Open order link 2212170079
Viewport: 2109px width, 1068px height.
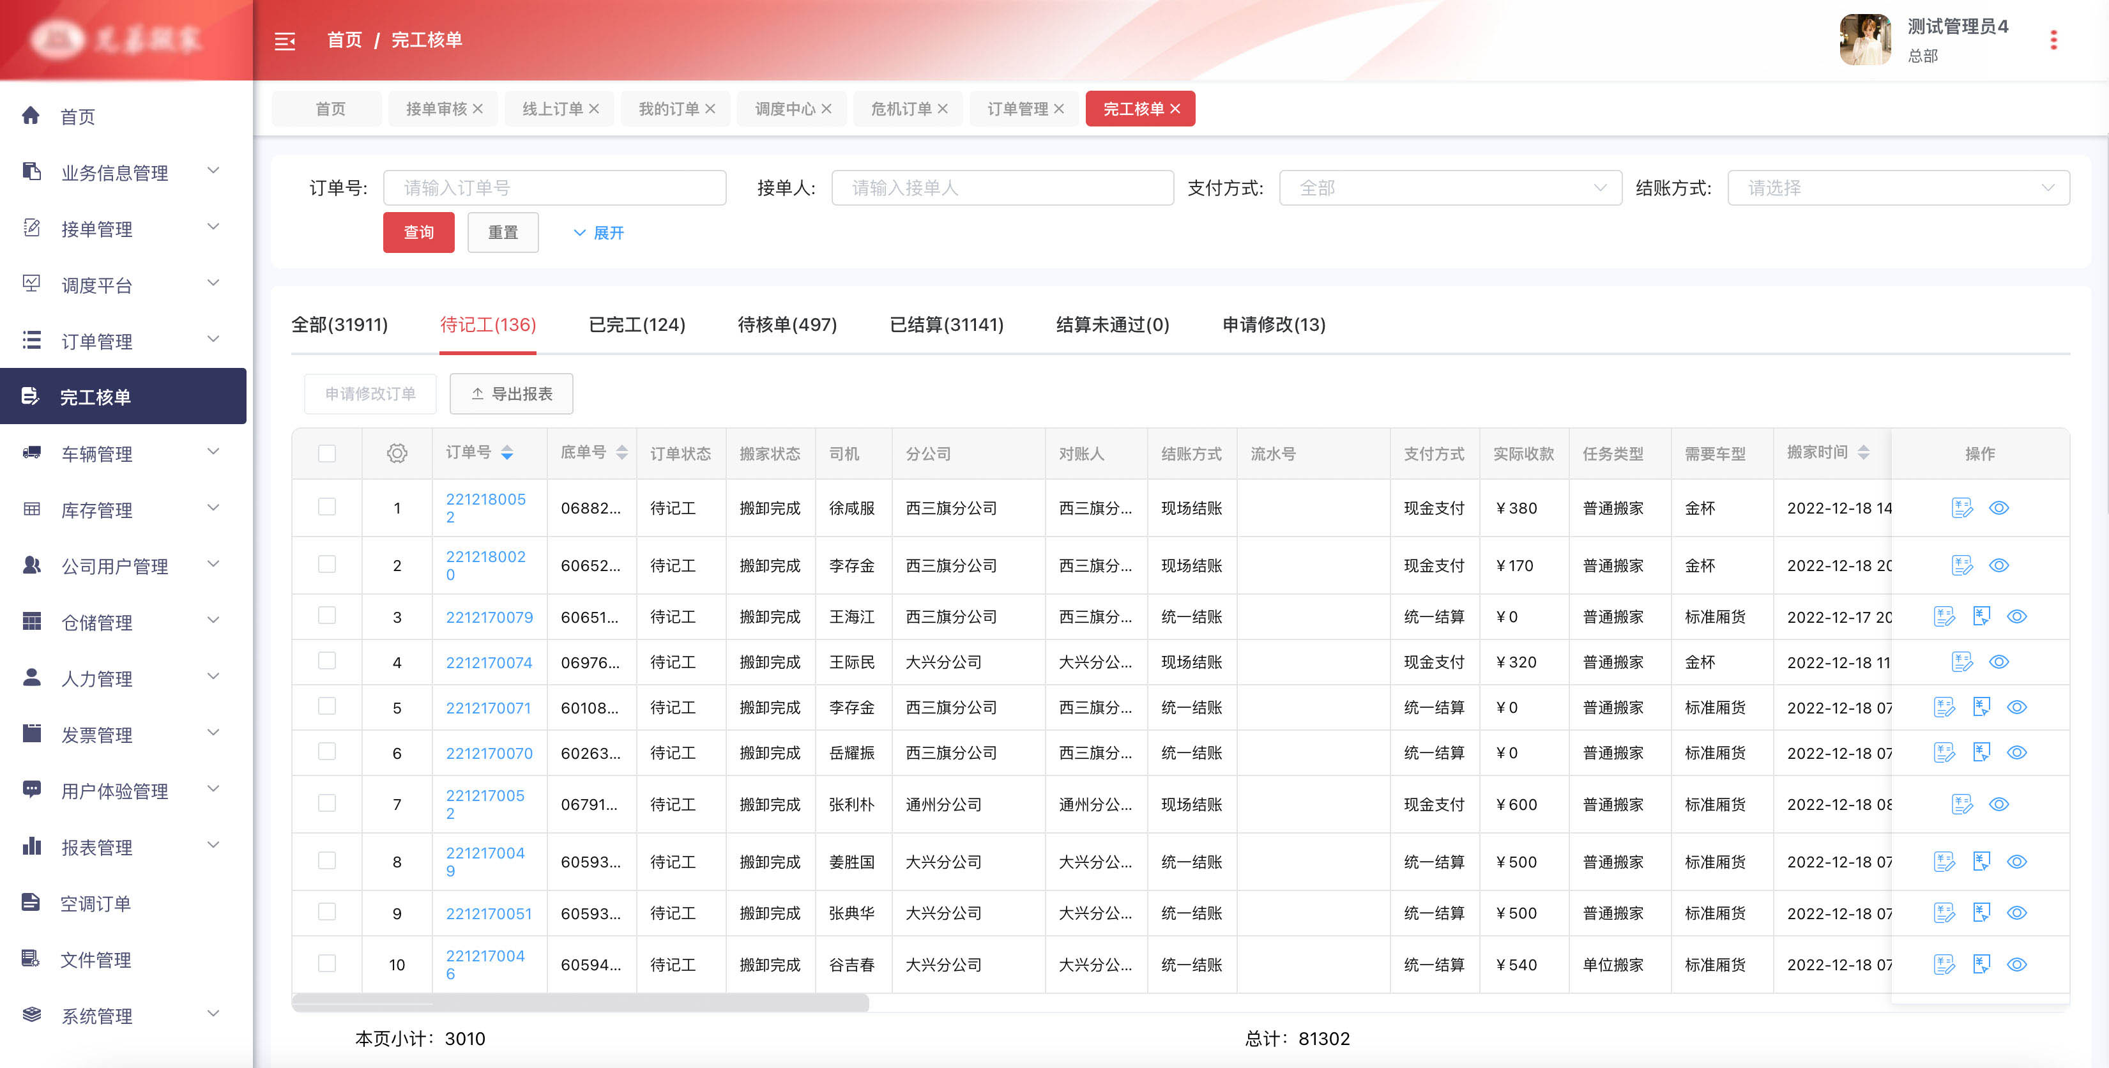pyautogui.click(x=489, y=617)
